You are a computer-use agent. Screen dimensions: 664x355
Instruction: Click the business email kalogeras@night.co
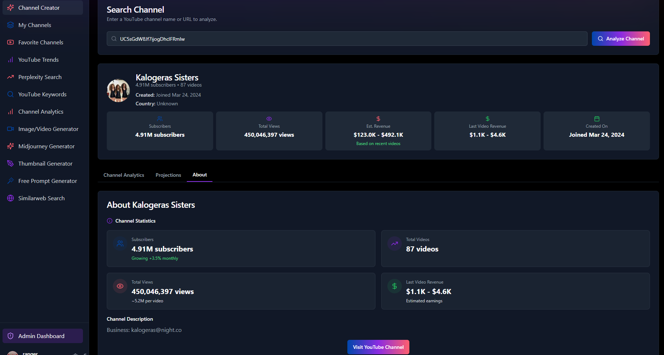156,330
